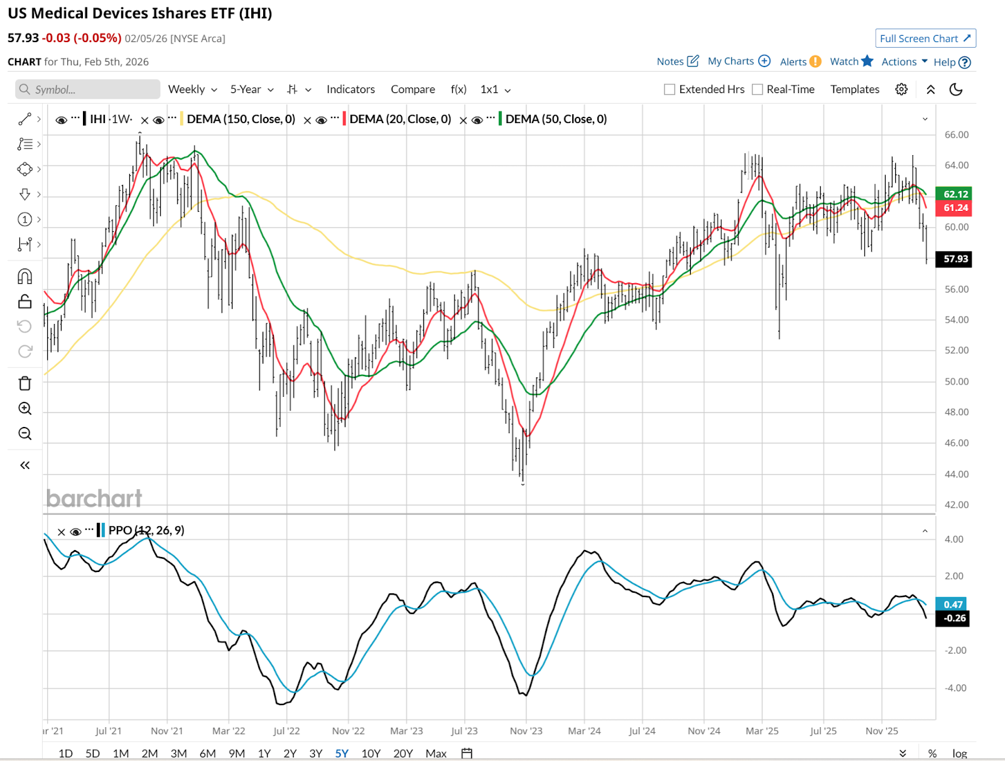Open the Full Screen Chart
1005x761 pixels.
tap(925, 38)
